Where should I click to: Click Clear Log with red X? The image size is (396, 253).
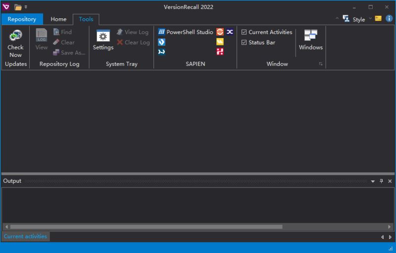pos(133,42)
